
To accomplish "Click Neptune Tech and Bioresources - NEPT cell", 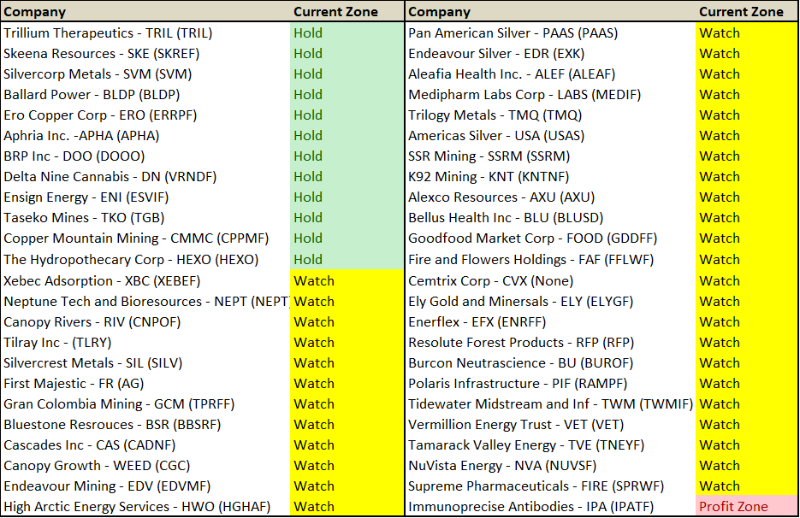I will pos(145,302).
